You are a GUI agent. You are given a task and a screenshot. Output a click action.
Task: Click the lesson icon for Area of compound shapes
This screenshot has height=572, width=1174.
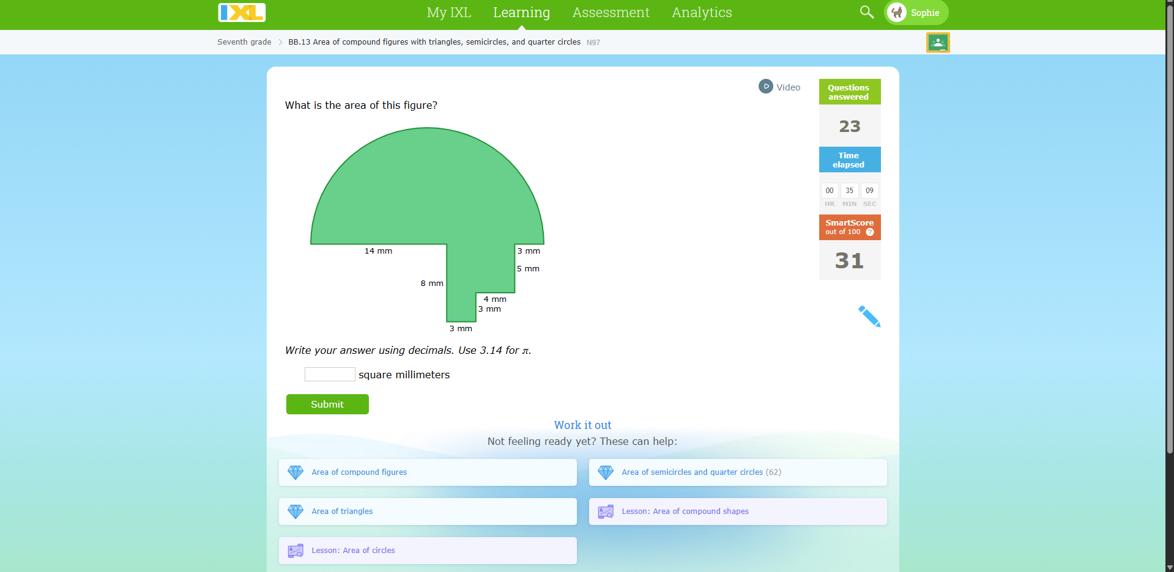pos(605,512)
